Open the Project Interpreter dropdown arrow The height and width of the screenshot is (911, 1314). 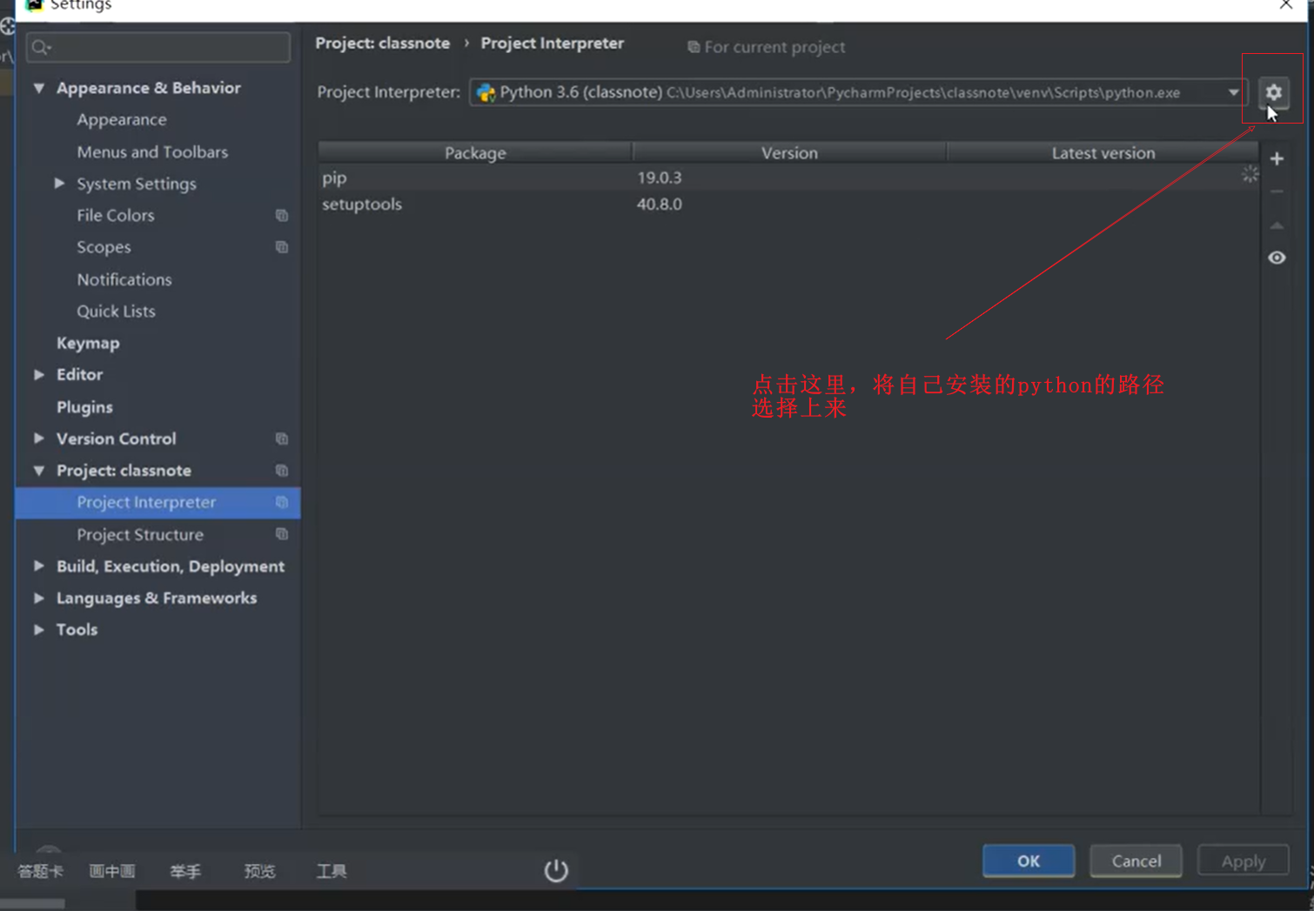tap(1234, 92)
